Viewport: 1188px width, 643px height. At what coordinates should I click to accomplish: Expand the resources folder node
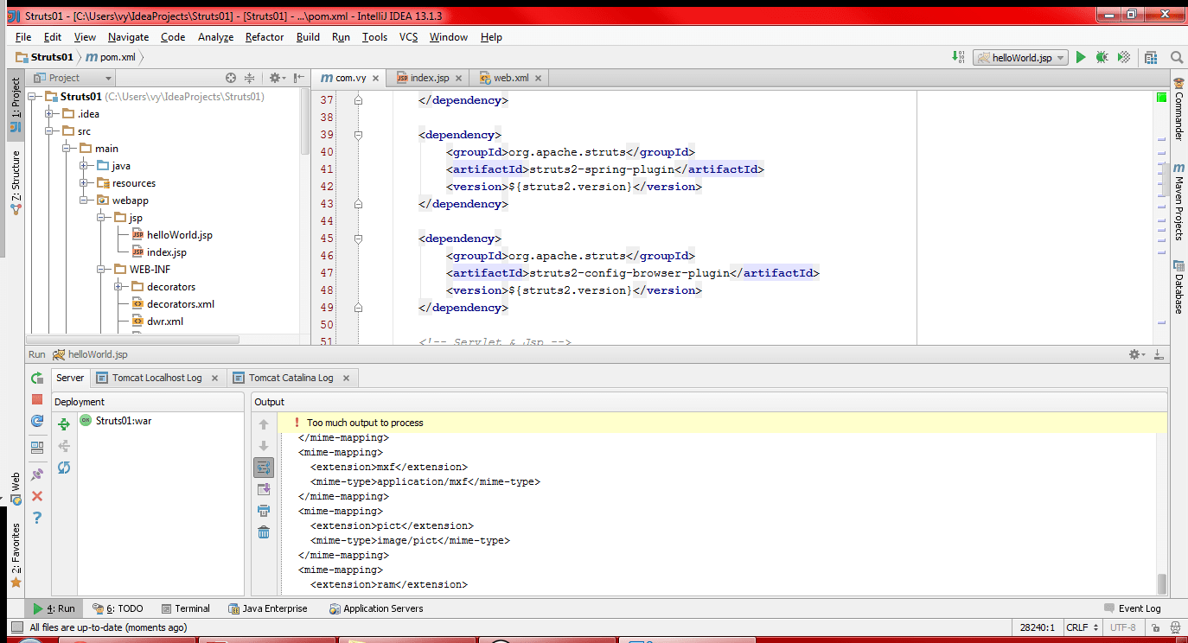84,183
